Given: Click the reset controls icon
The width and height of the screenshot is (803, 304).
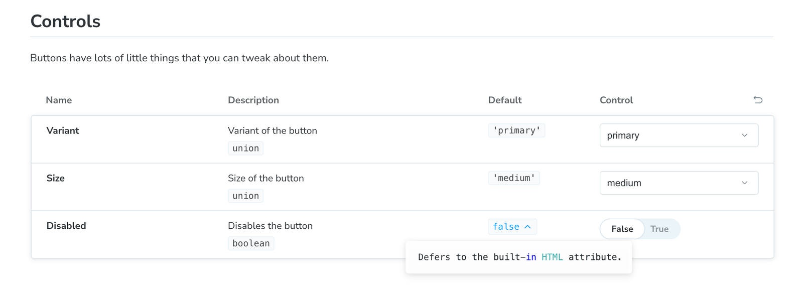Looking at the screenshot, I should pyautogui.click(x=758, y=100).
